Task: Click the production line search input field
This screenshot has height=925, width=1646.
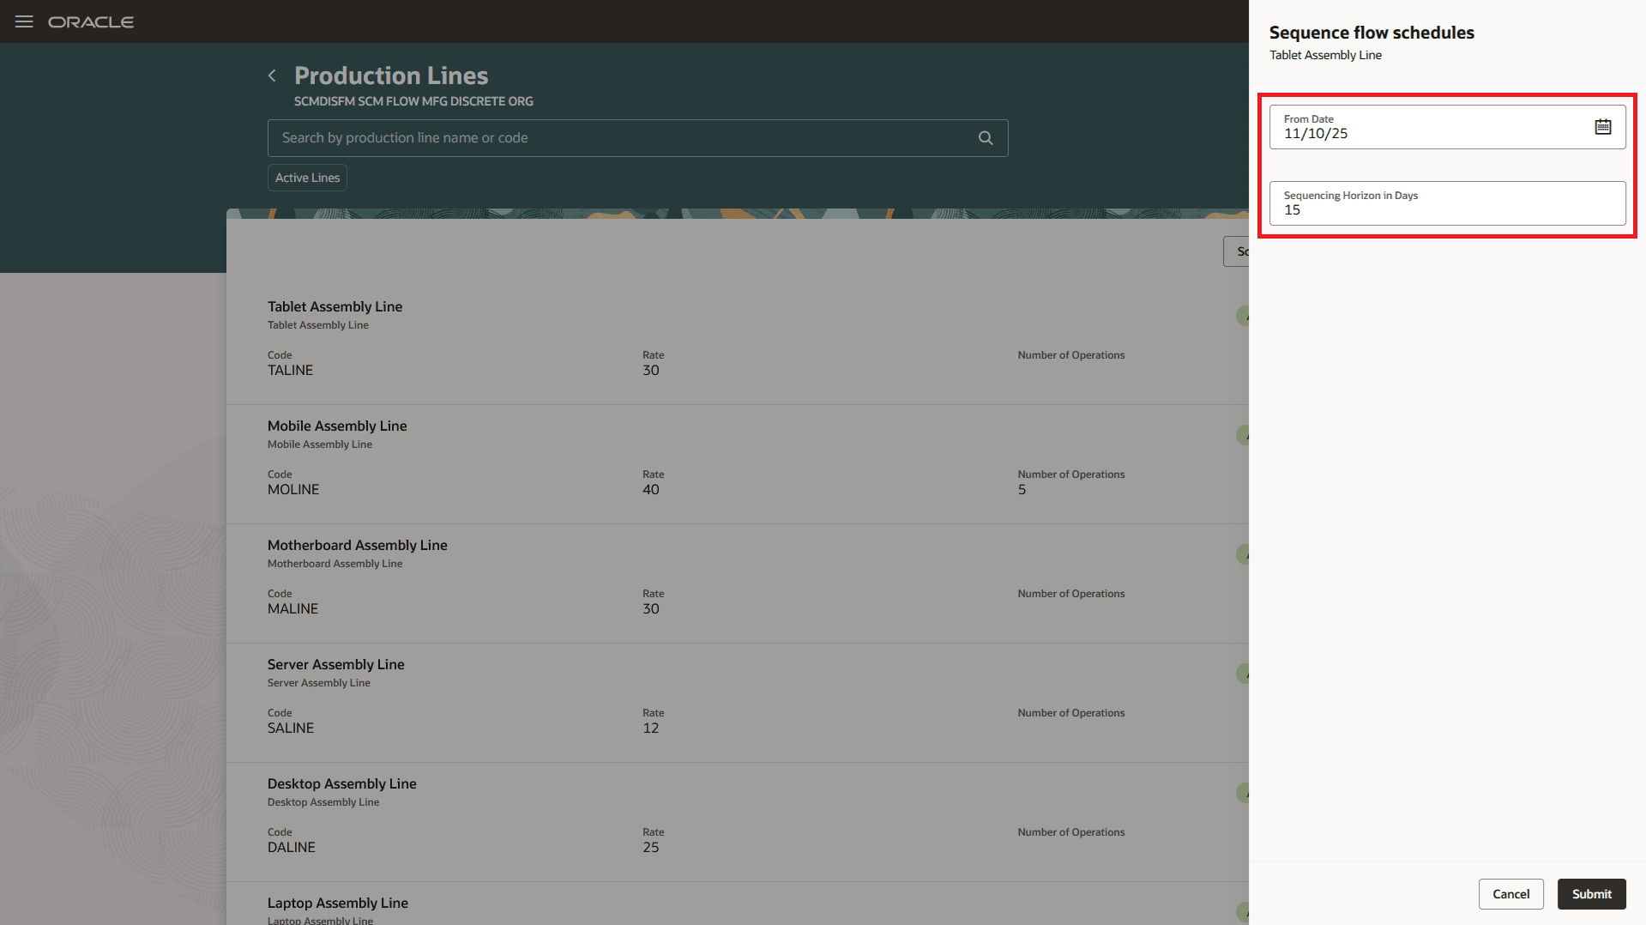Action: coord(600,137)
